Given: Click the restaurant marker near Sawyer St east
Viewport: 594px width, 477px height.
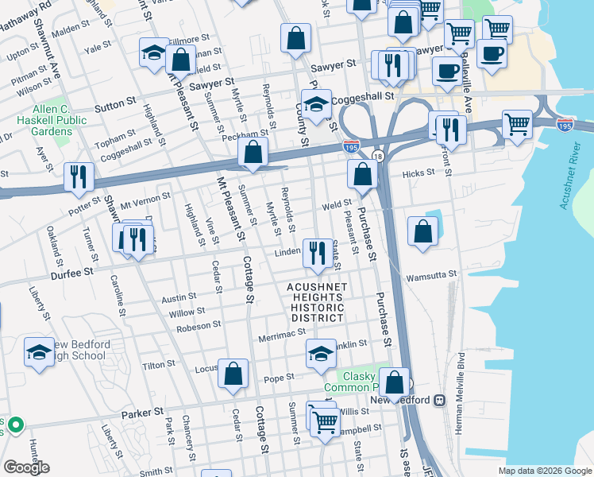Looking at the screenshot, I should tap(393, 67).
